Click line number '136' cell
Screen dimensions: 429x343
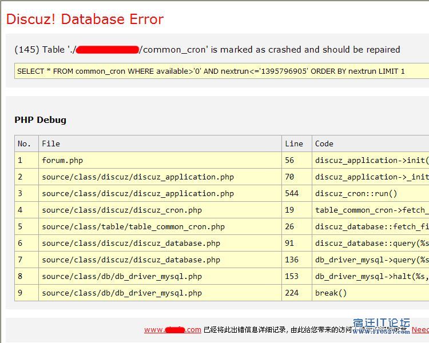(x=297, y=260)
